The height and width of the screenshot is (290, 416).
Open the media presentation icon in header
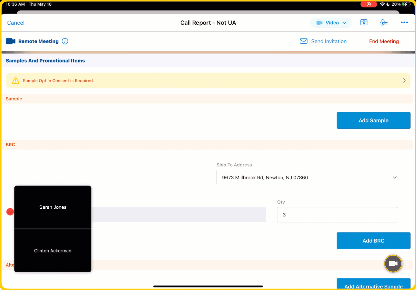point(364,23)
